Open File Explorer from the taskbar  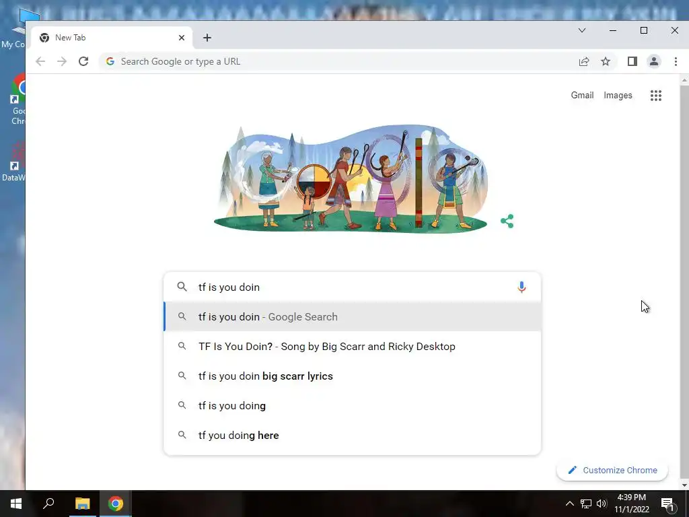click(x=82, y=504)
